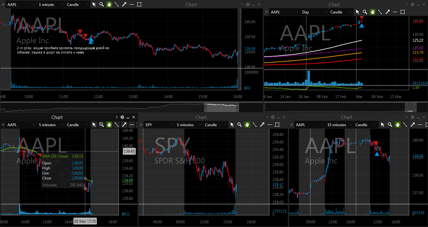428x227 pixels.
Task: Select the horizontal line tool in the SPY chart
Action: (x=270, y=125)
